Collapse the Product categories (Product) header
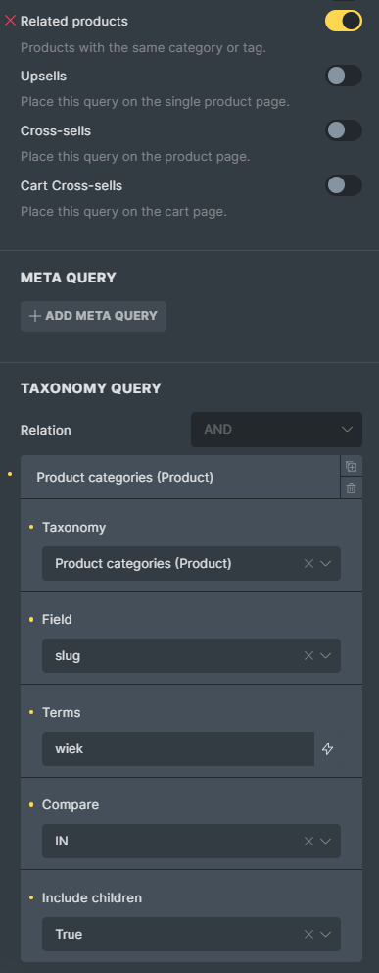The width and height of the screenshot is (379, 973). point(180,478)
